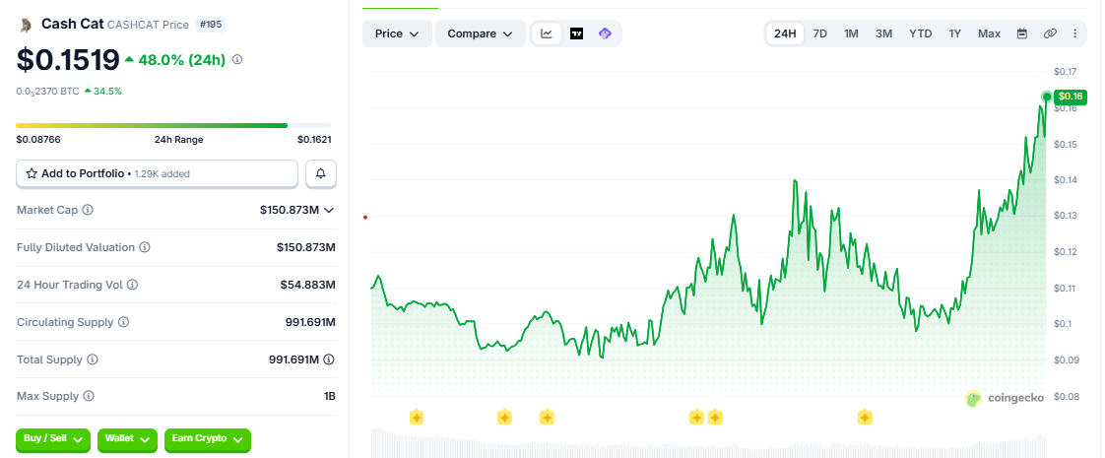Viewport: 1105px width, 458px height.
Task: Open the calendar date range picker
Action: (x=1022, y=33)
